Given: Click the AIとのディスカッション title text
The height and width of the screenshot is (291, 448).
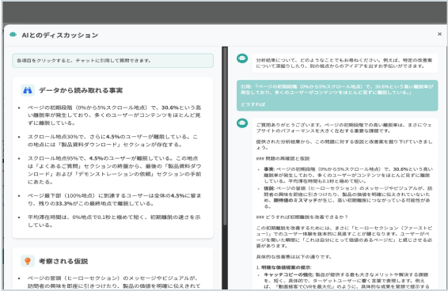Looking at the screenshot, I should (x=59, y=35).
